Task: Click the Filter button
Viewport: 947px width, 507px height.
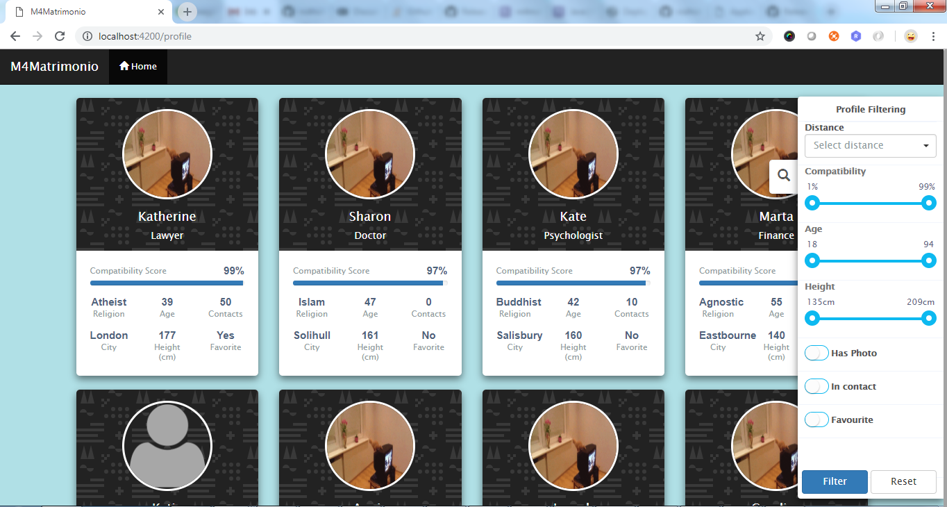Action: point(835,481)
